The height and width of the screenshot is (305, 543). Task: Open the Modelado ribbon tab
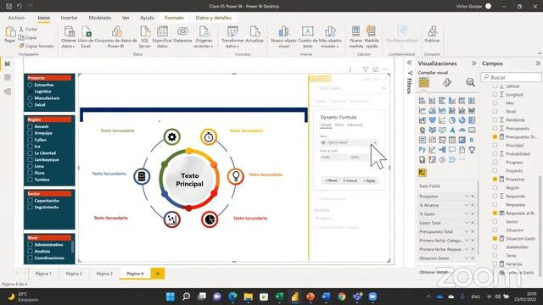coord(100,18)
